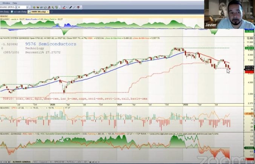Click the fourth icon right of interval selector
Screen dimensions: 255x164
pos(45,7)
